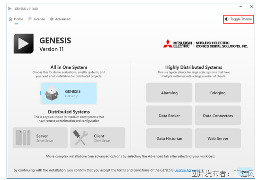This screenshot has height=180, width=258.
Task: Click the 'GENESIS v11.3.60' title text
Action: (26, 9)
